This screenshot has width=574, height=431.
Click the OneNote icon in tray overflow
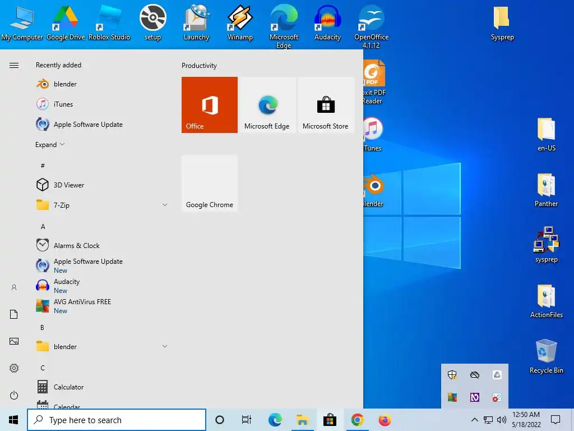(474, 397)
